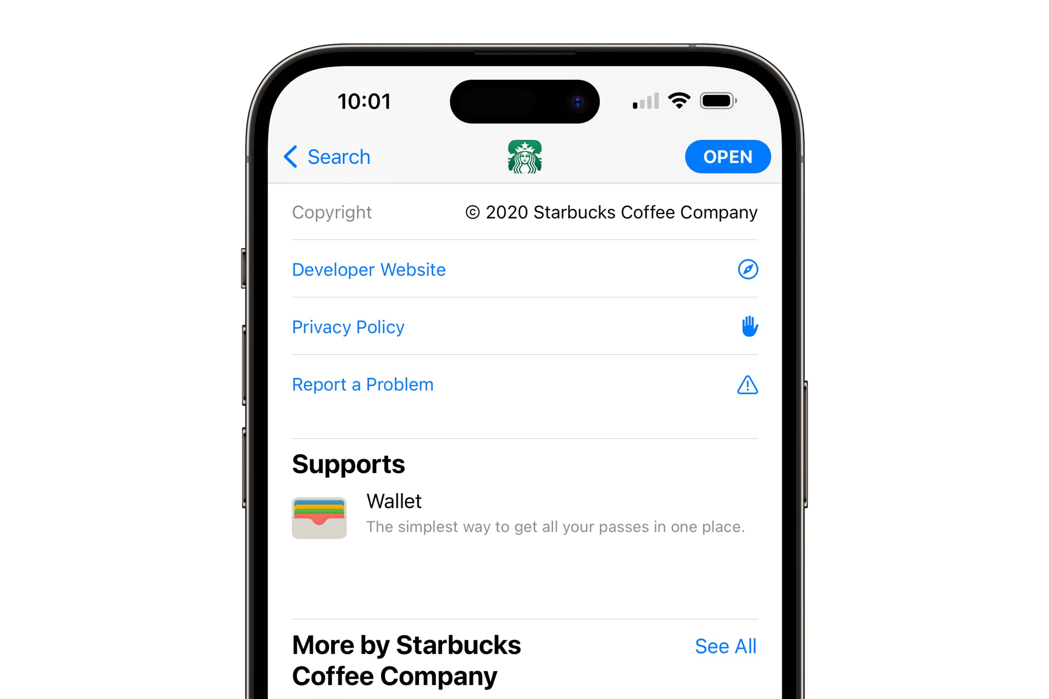Tap Privacy Policy to view policy

click(x=349, y=327)
